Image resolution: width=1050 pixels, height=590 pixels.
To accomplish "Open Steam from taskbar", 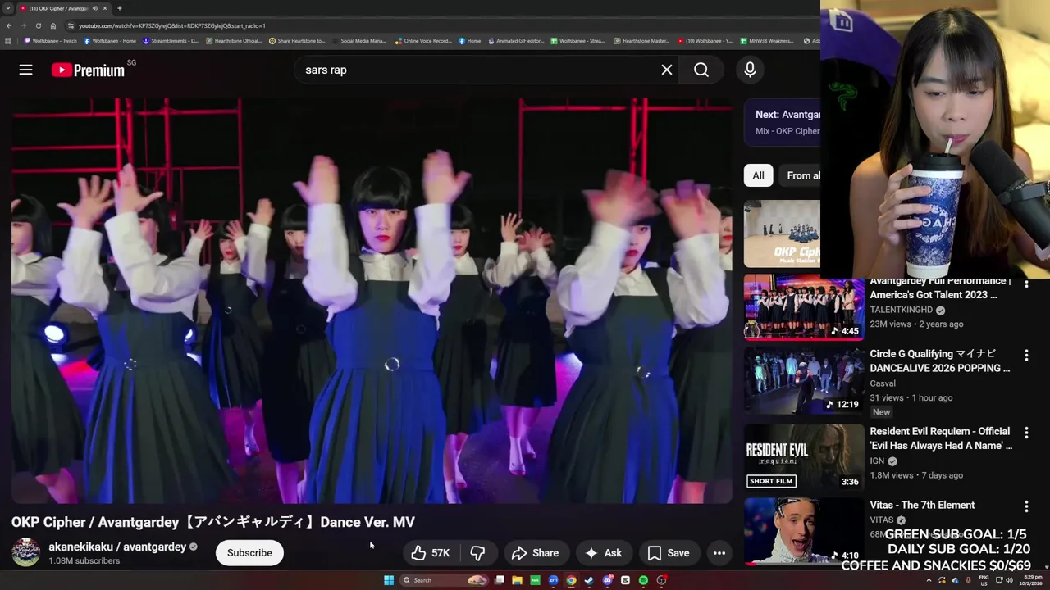I will 589,580.
